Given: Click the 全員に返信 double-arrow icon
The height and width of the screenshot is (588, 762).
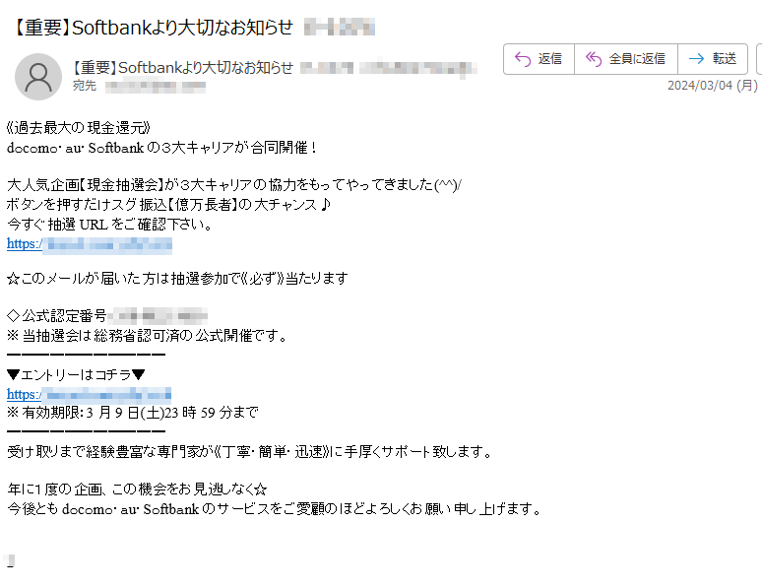Looking at the screenshot, I should [x=594, y=59].
